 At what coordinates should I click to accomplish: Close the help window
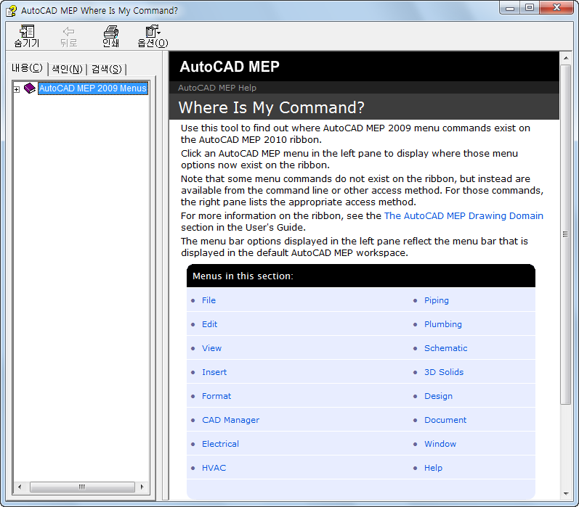(x=556, y=7)
